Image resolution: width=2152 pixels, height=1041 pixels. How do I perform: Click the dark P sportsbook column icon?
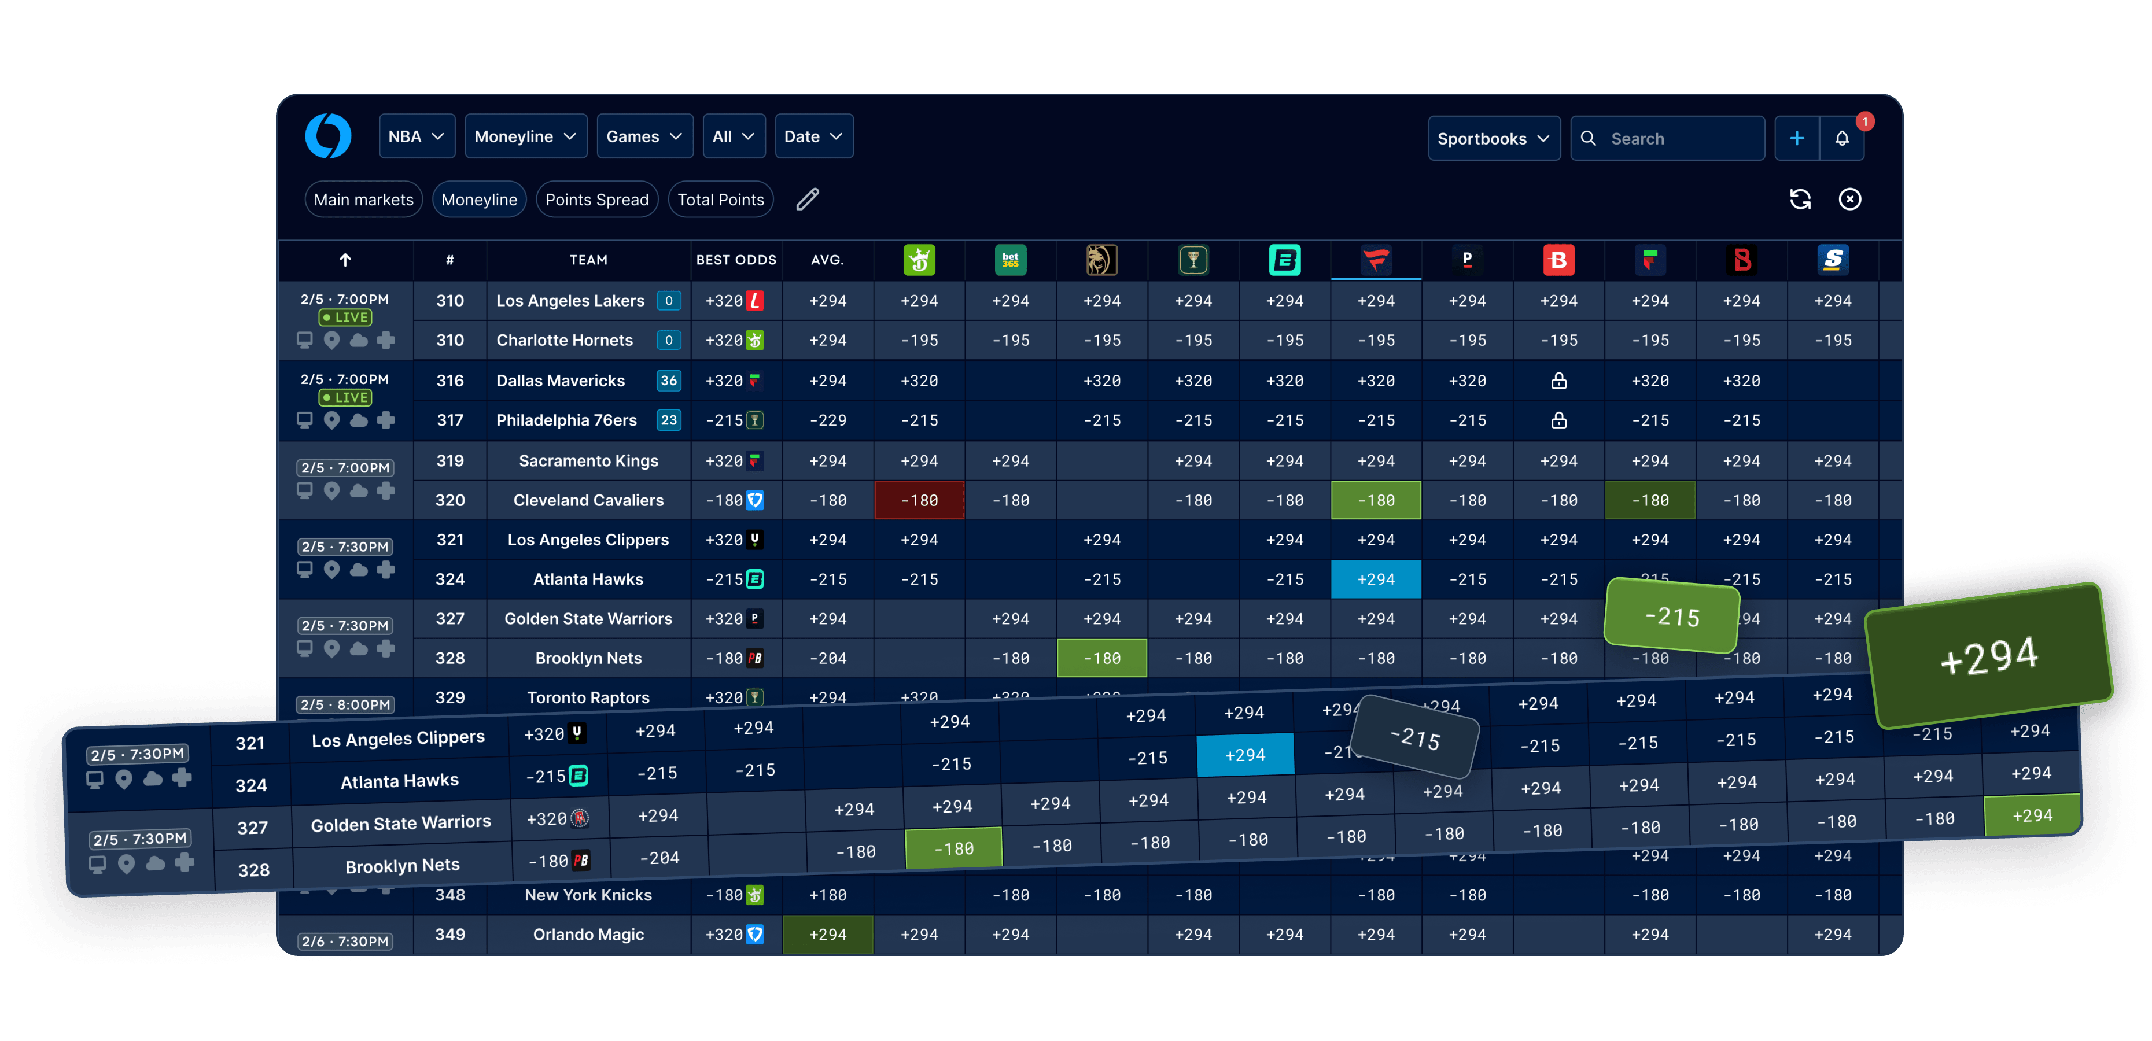coord(1467,260)
